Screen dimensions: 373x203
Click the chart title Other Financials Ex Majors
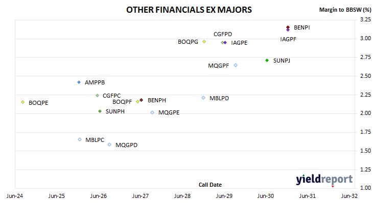(x=189, y=10)
